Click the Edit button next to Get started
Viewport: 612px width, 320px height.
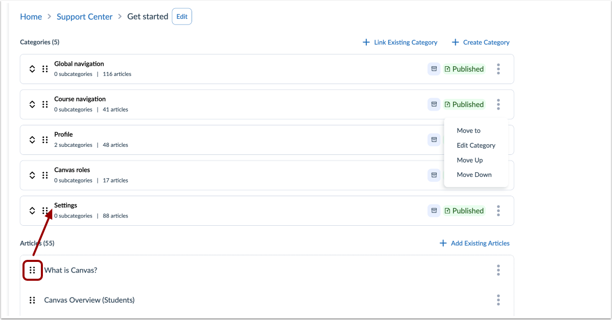(x=181, y=16)
